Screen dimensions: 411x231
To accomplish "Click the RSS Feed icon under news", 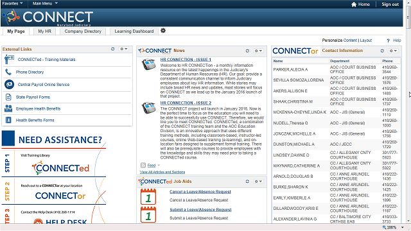I will click(143, 166).
